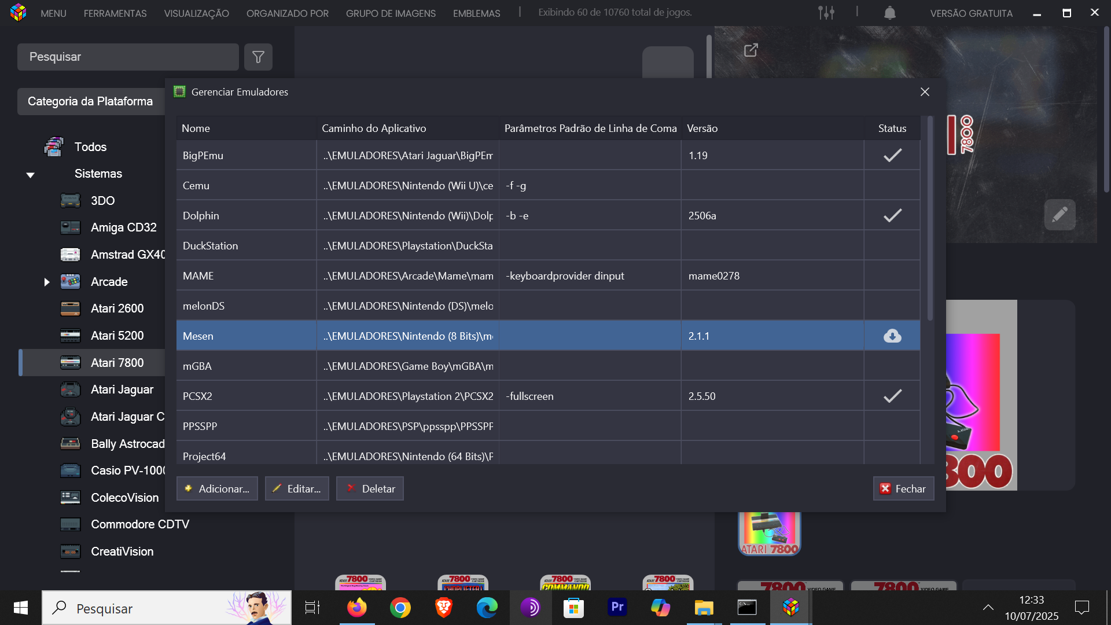
Task: Click the Atari 7800 logo thumbnail
Action: pyautogui.click(x=769, y=533)
